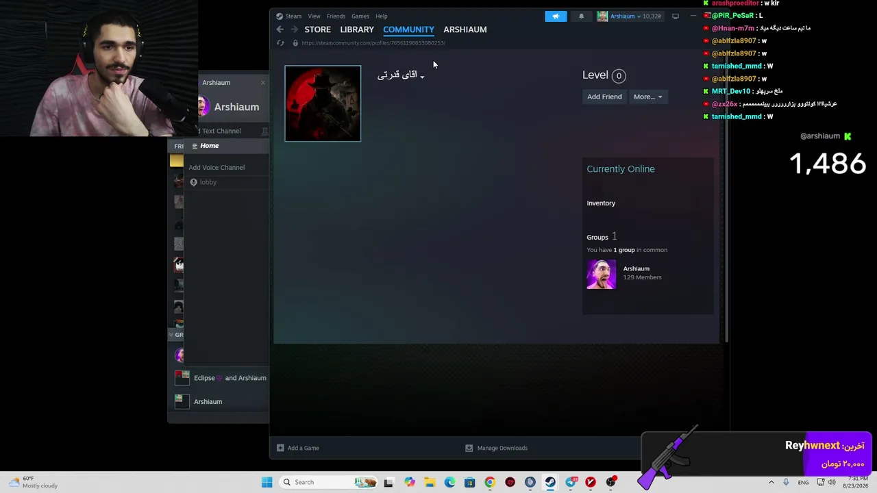This screenshot has width=877, height=493.
Task: Open Steam notifications bell
Action: click(581, 16)
